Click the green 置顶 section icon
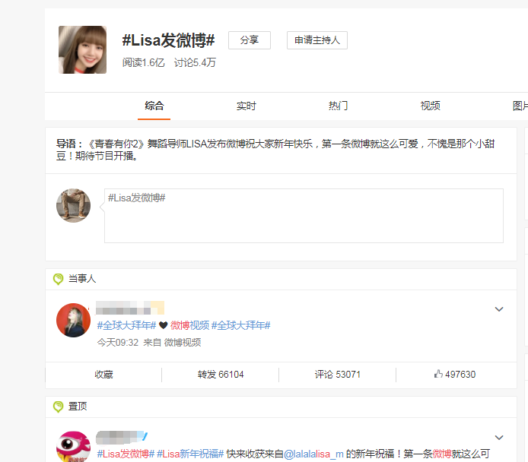 click(x=59, y=407)
